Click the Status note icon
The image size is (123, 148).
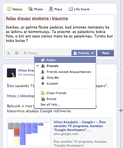9,9
